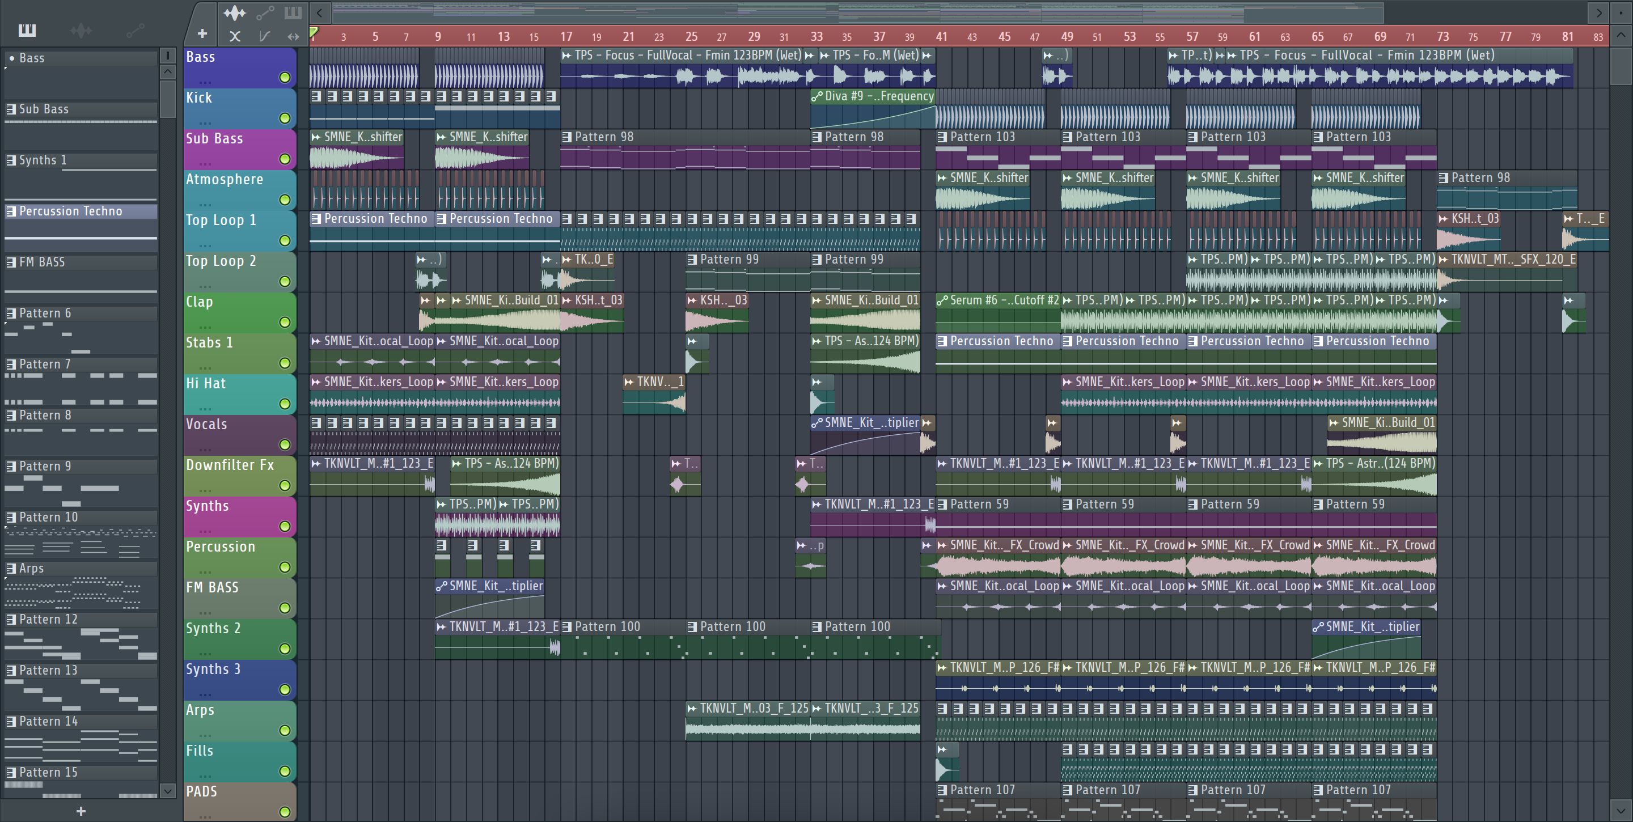The height and width of the screenshot is (822, 1633).
Task: Click the stretch arrows icon in playlist toolbar
Action: pyautogui.click(x=293, y=36)
